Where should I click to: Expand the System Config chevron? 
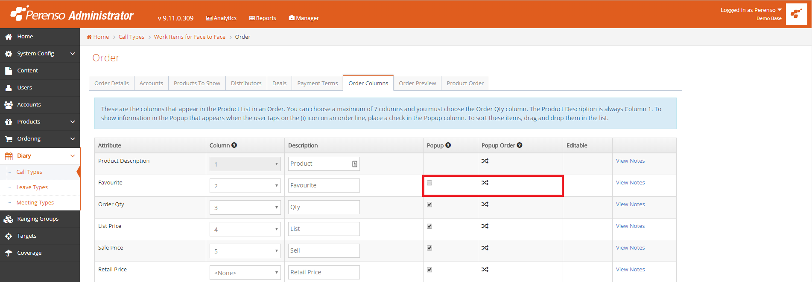coord(73,54)
